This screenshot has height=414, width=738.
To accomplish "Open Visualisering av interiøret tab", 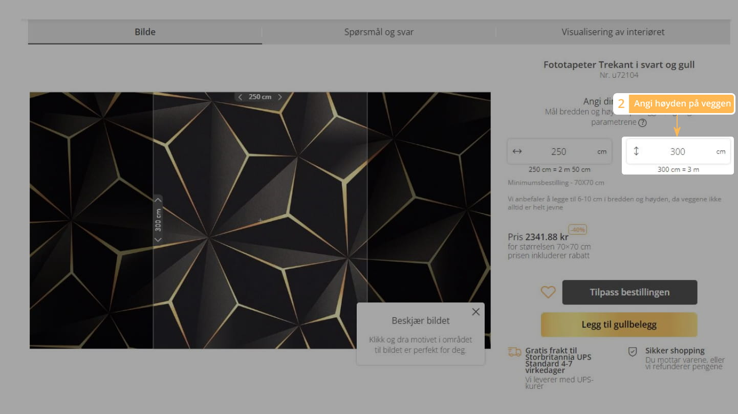I will [613, 32].
